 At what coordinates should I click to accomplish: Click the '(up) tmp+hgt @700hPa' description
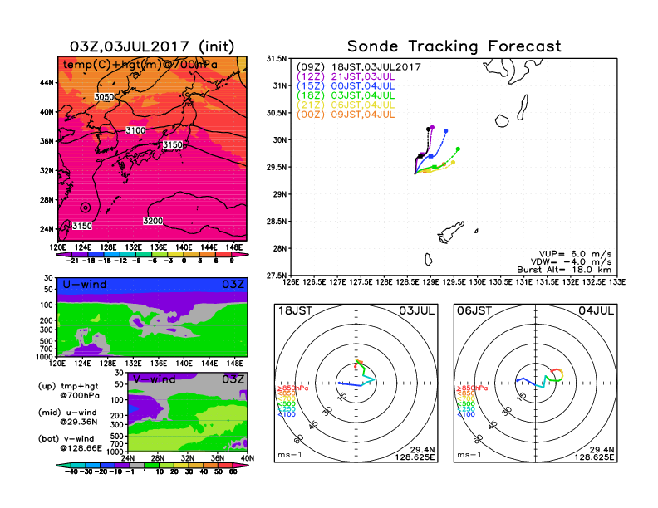pos(69,391)
